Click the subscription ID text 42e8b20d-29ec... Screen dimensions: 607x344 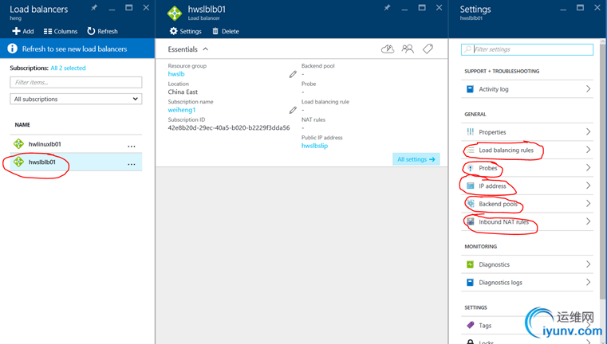coord(229,127)
